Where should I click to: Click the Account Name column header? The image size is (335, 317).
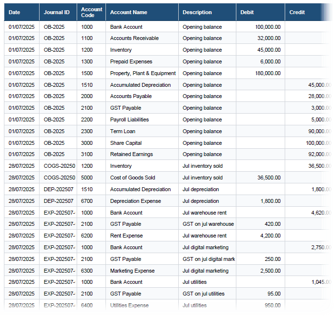pos(142,12)
